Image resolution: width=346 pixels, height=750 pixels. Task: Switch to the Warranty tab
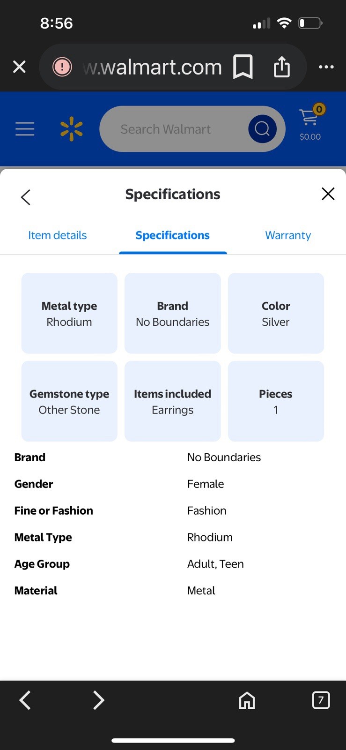(x=288, y=235)
